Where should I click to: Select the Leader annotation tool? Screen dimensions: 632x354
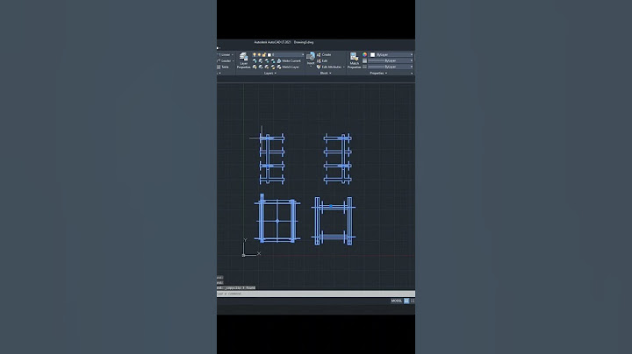click(224, 60)
